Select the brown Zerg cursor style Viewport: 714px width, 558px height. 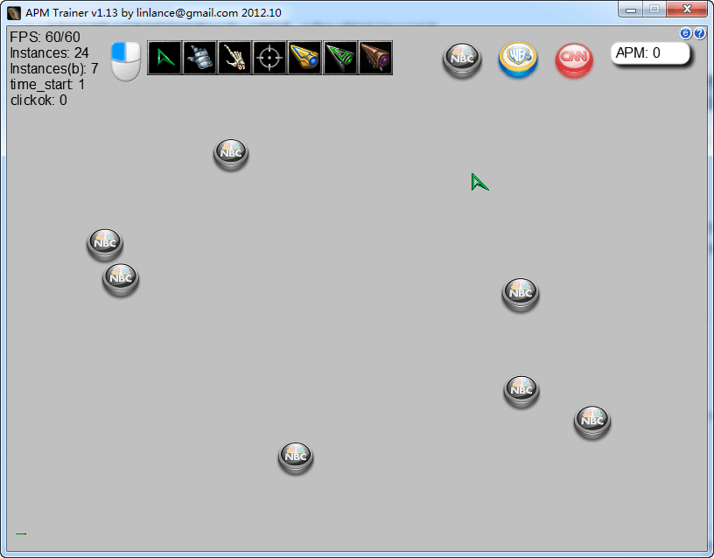coord(375,58)
